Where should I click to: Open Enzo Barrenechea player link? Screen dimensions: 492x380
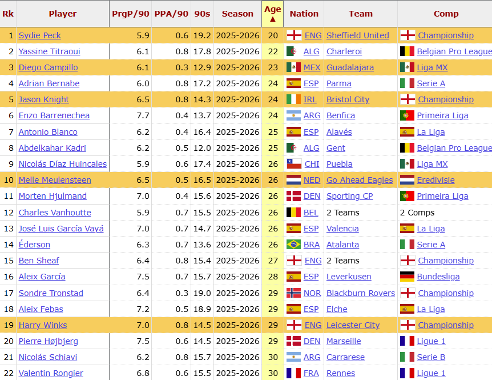click(54, 115)
